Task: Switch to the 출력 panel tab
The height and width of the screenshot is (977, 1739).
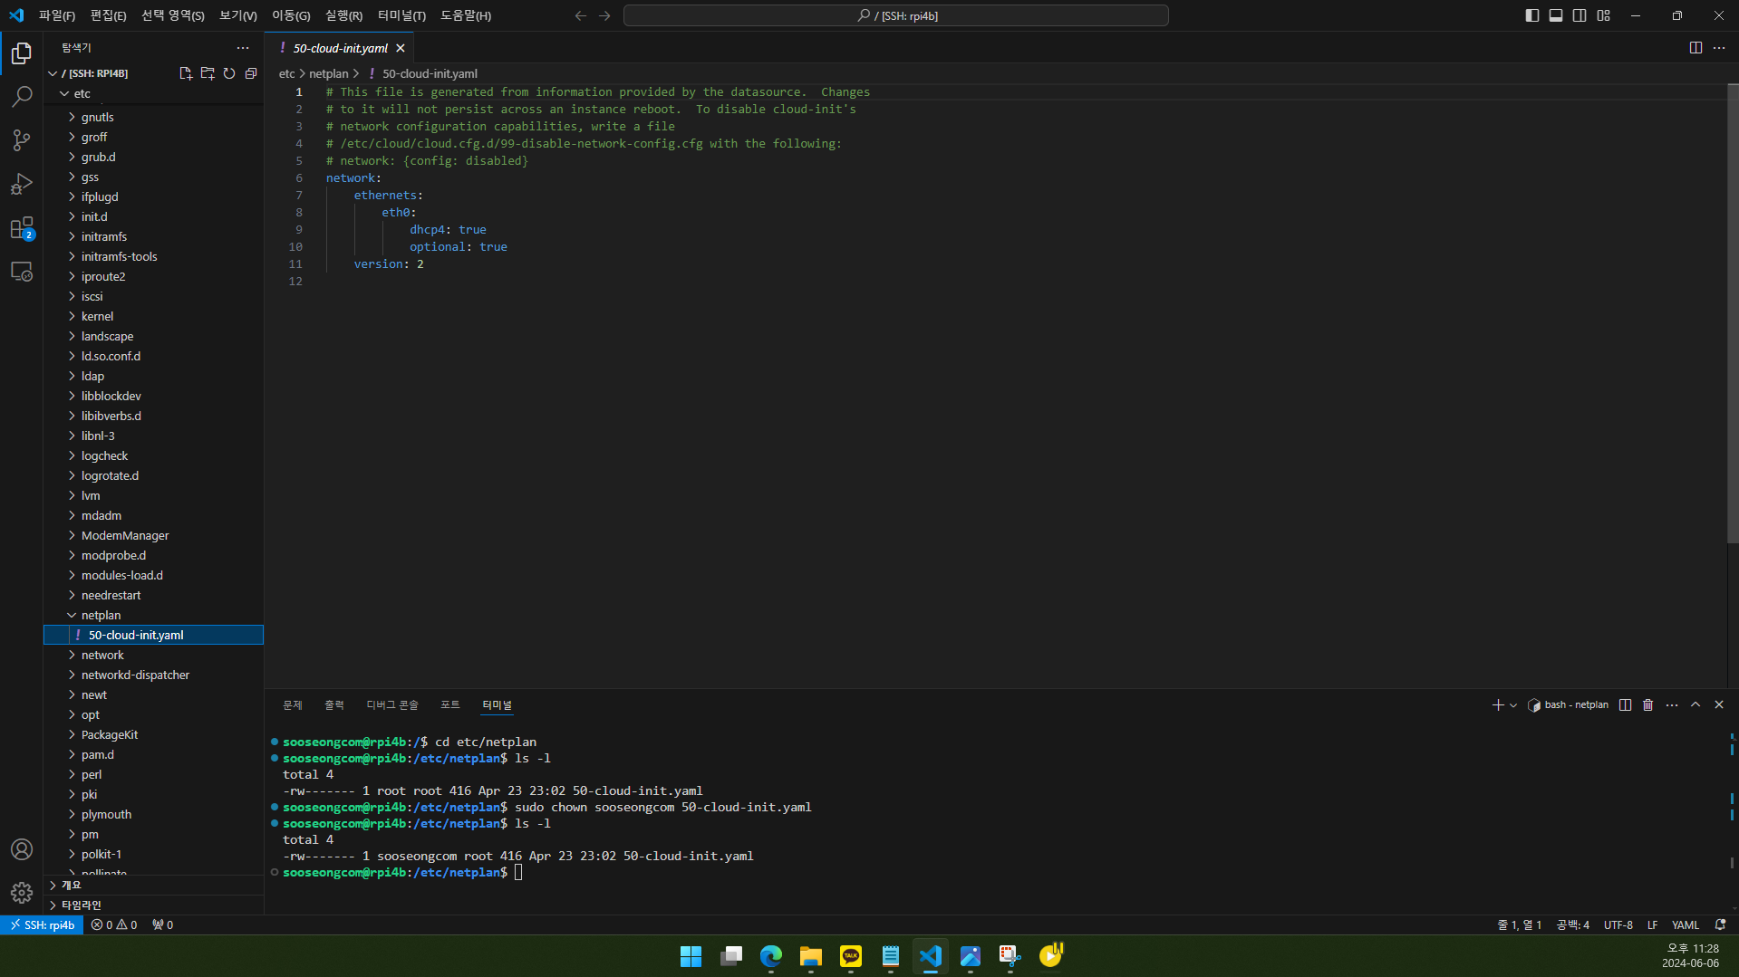Action: (334, 704)
